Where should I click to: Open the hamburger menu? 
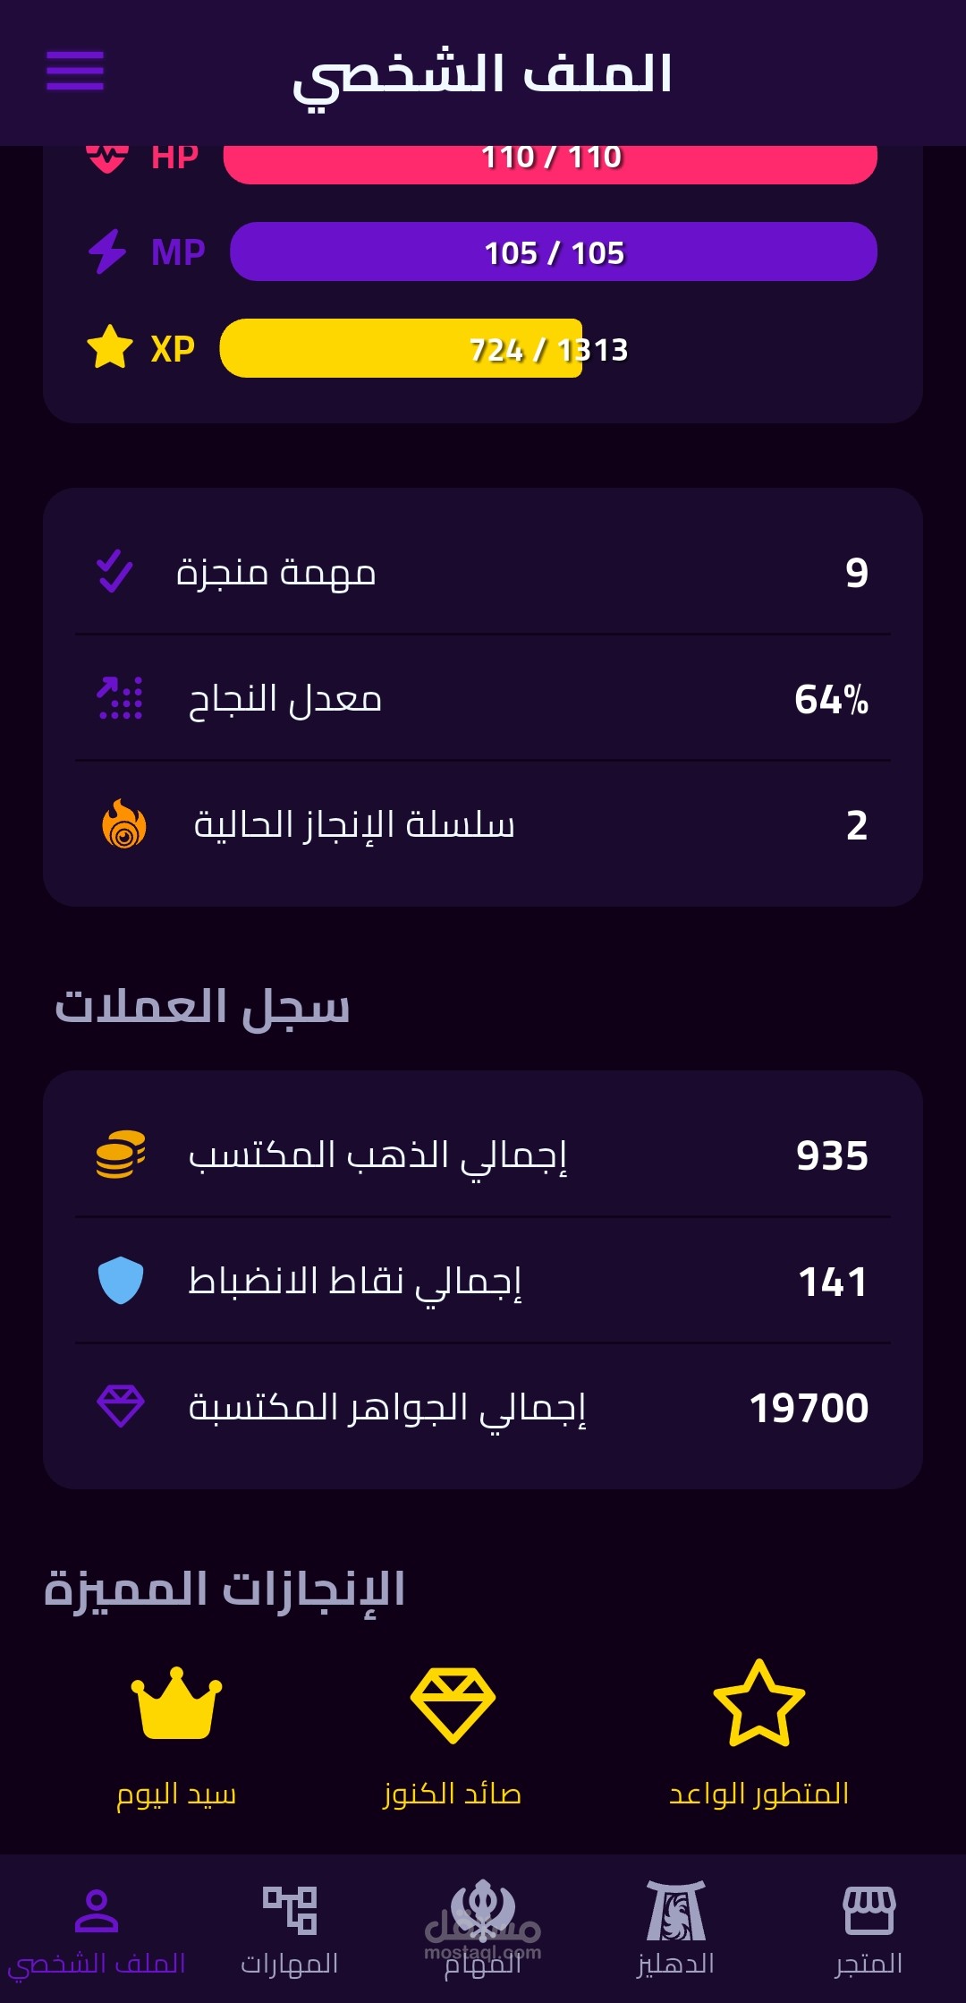(x=75, y=71)
